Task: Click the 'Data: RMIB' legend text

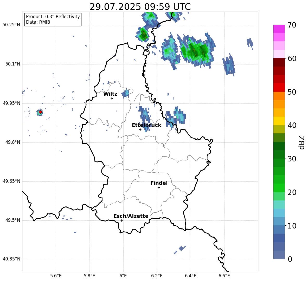Action: 38,22
